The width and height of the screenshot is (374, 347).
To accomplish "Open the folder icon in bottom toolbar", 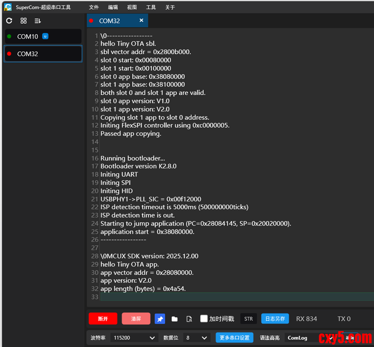I will [x=174, y=319].
